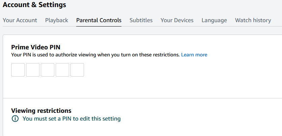Click the Prime Video PIN heading
Image resolution: width=282 pixels, height=136 pixels.
point(36,47)
